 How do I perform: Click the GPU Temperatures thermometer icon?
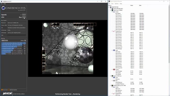click(x=114, y=94)
